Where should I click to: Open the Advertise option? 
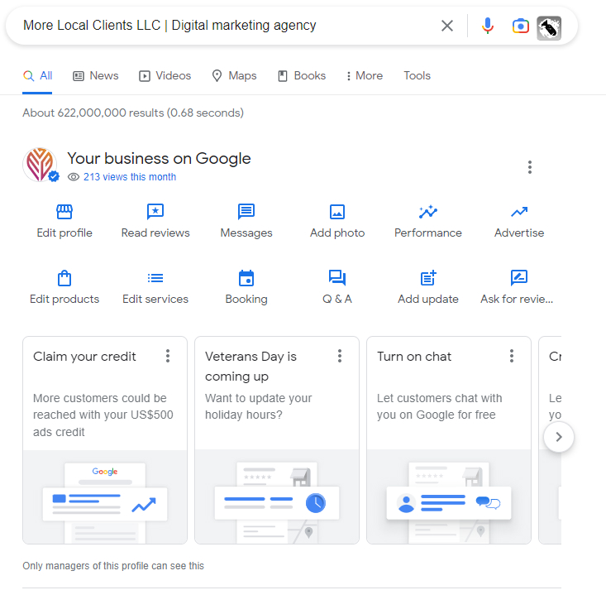point(519,213)
